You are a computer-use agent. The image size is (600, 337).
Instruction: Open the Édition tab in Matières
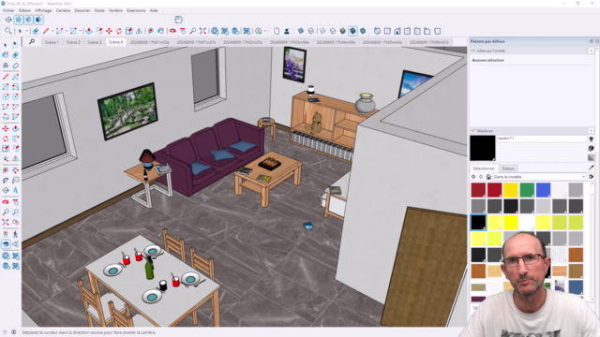pos(508,168)
